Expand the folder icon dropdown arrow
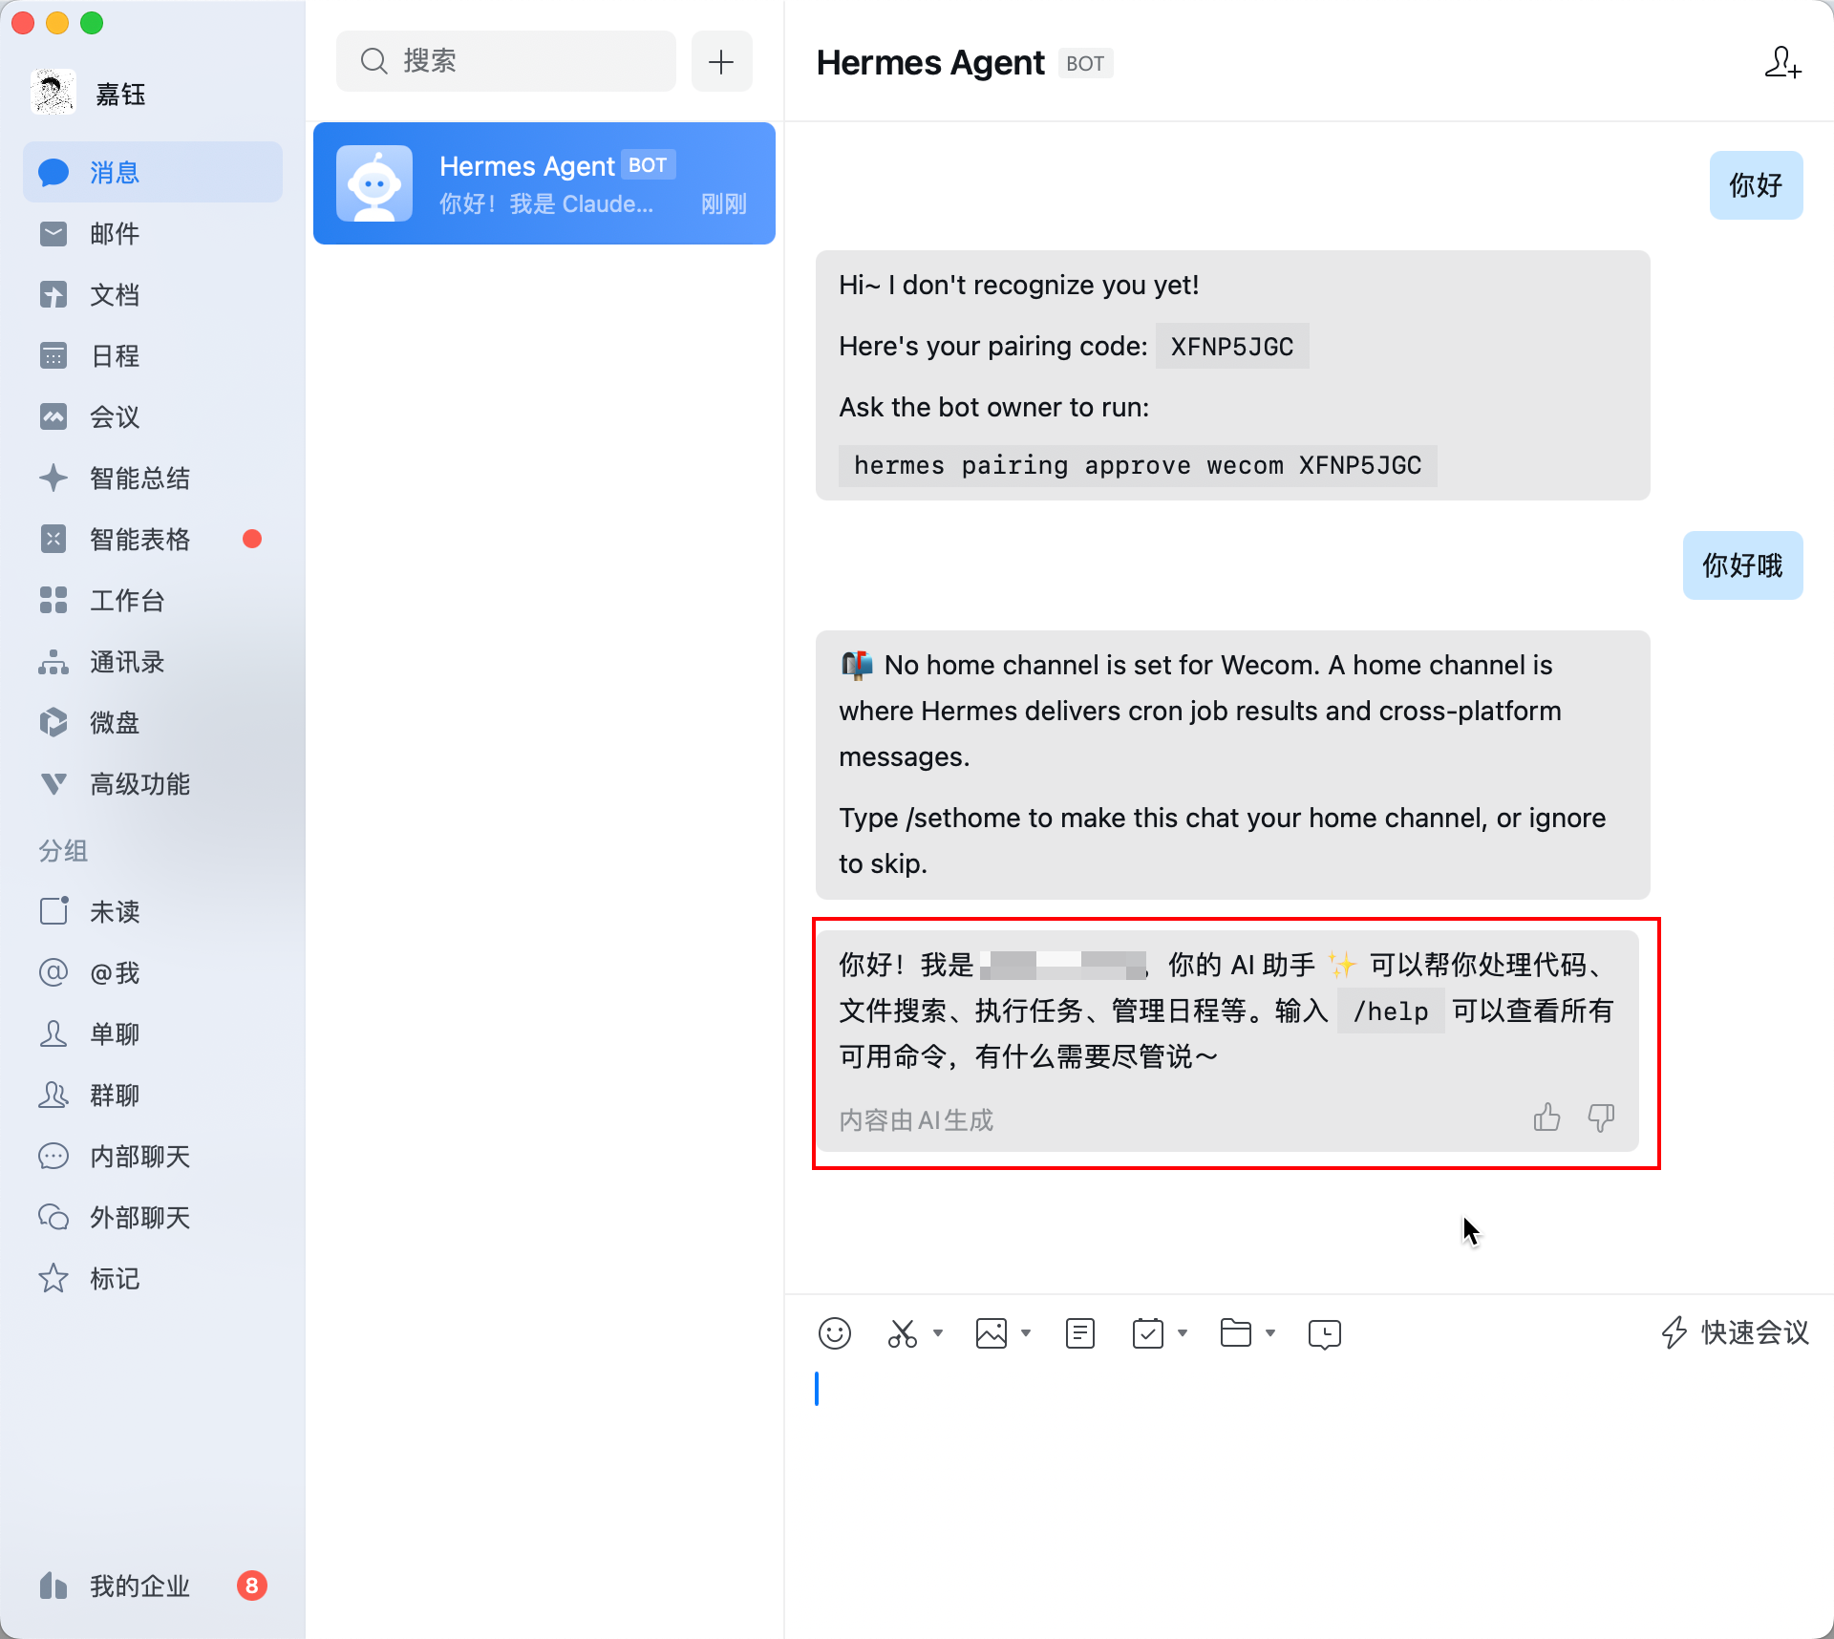The height and width of the screenshot is (1639, 1834). [1270, 1335]
